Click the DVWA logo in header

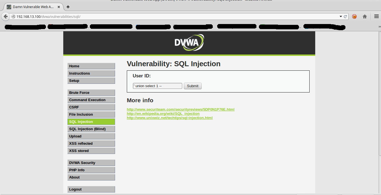(x=189, y=43)
